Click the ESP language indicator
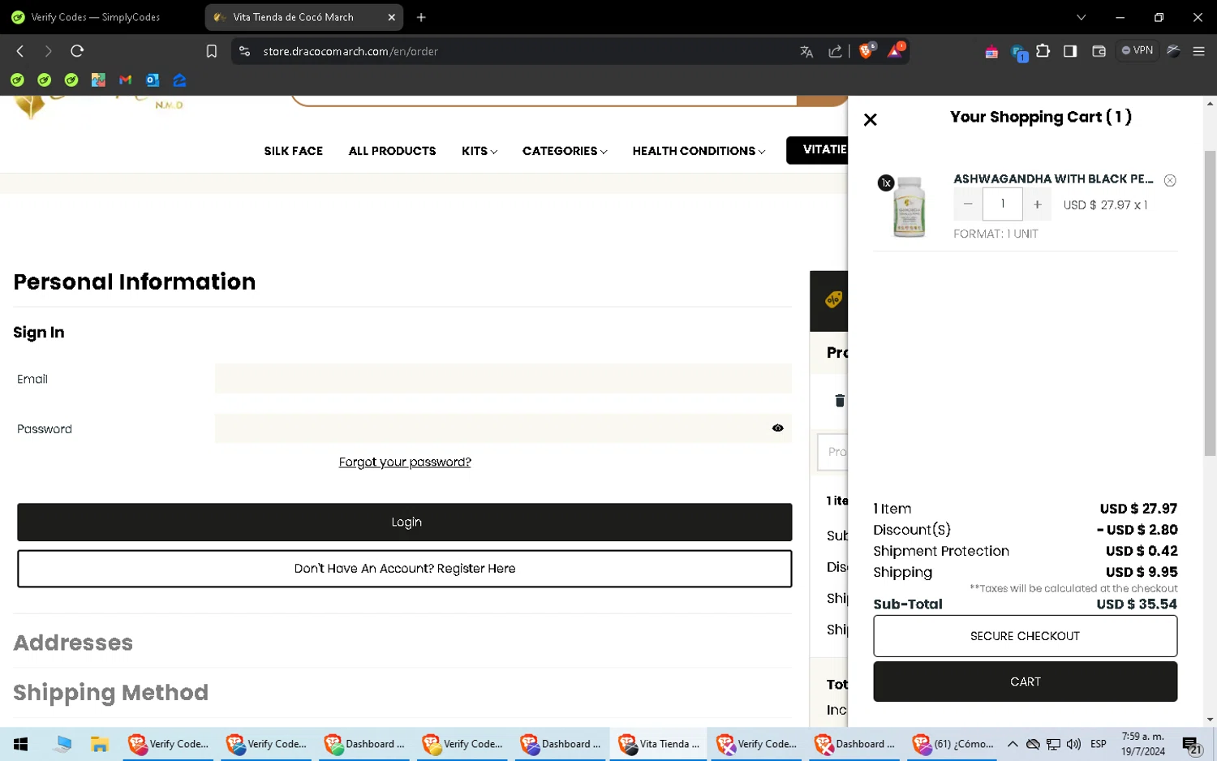The height and width of the screenshot is (761, 1217). click(1099, 744)
